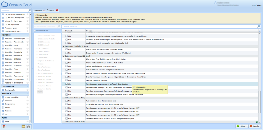Screen dimensions: 263x130
Task: Click the home icon at bottom left
Action: coord(4,126)
